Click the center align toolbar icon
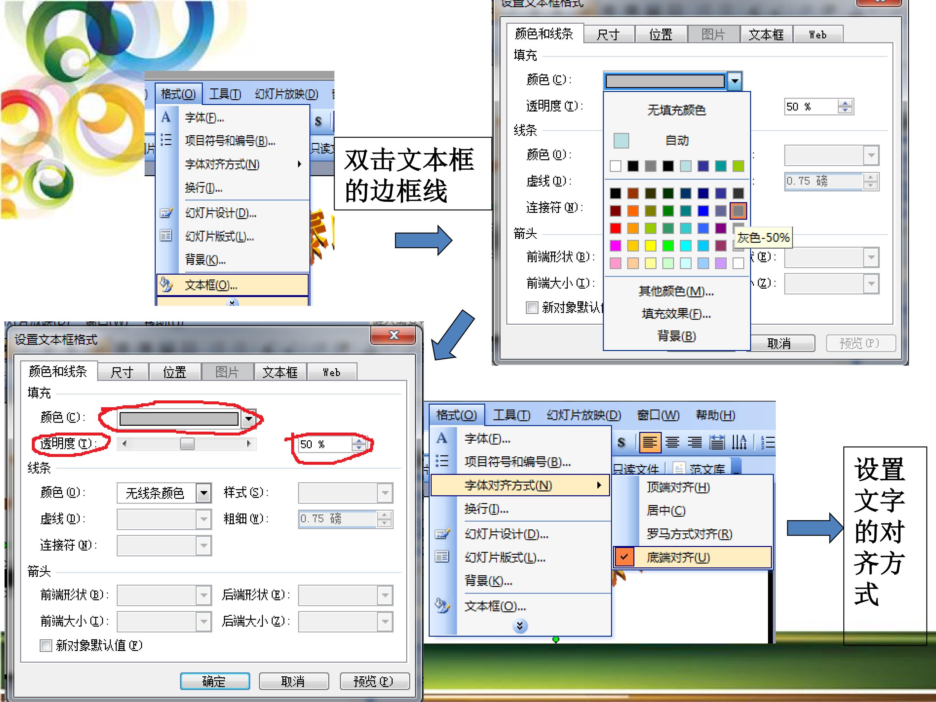 [672, 443]
